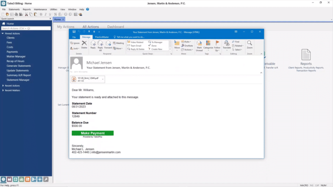This screenshot has height=187, width=333.
Task: Open the File tab in the message window
Action: pos(74,37)
